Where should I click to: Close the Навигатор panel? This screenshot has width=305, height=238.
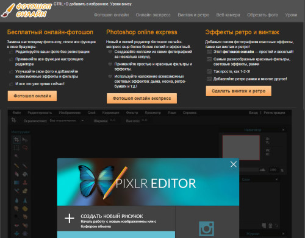(283, 130)
